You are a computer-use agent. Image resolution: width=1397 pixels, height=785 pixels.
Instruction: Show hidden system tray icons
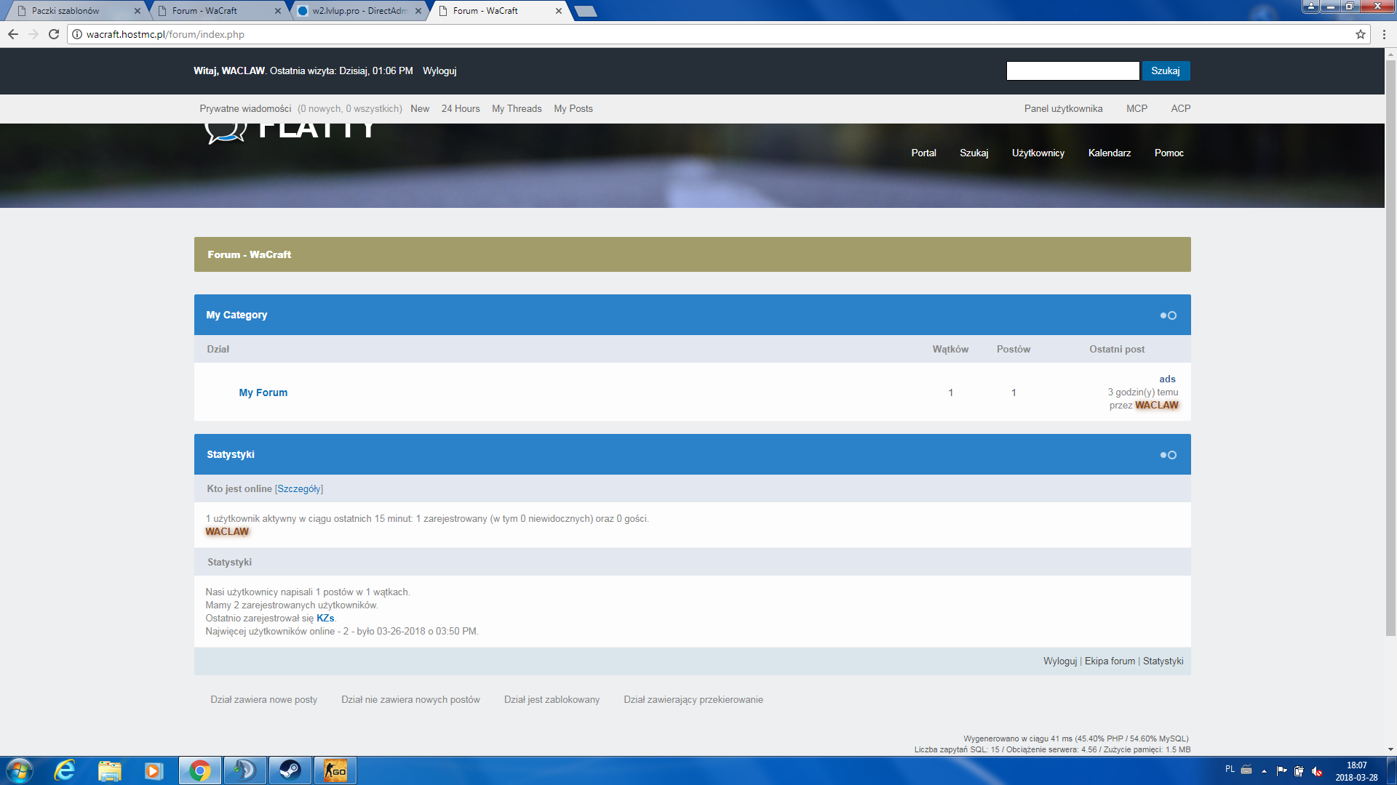coord(1264,770)
